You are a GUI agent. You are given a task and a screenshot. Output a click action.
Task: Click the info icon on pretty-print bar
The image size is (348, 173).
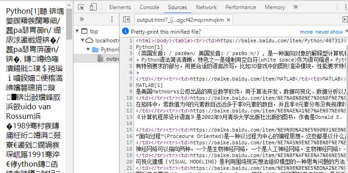point(125,31)
